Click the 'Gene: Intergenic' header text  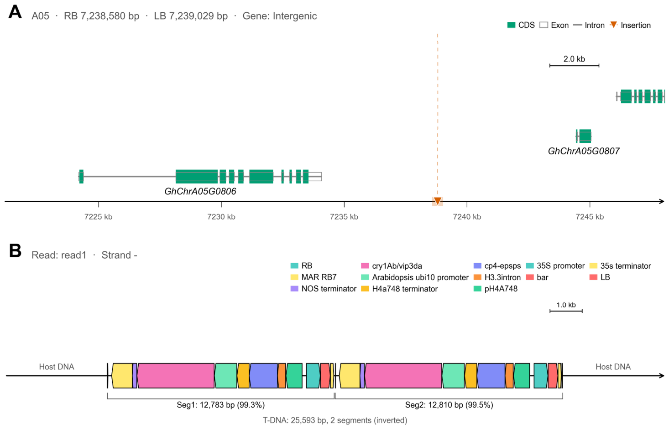click(x=280, y=16)
